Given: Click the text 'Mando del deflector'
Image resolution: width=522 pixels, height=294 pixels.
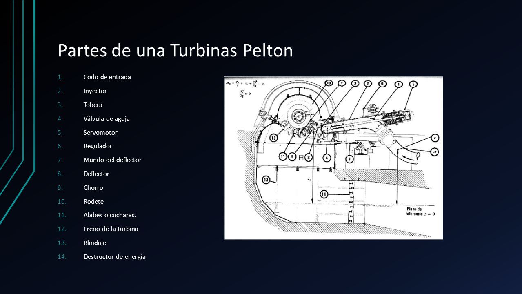Looking at the screenshot, I should point(113,160).
